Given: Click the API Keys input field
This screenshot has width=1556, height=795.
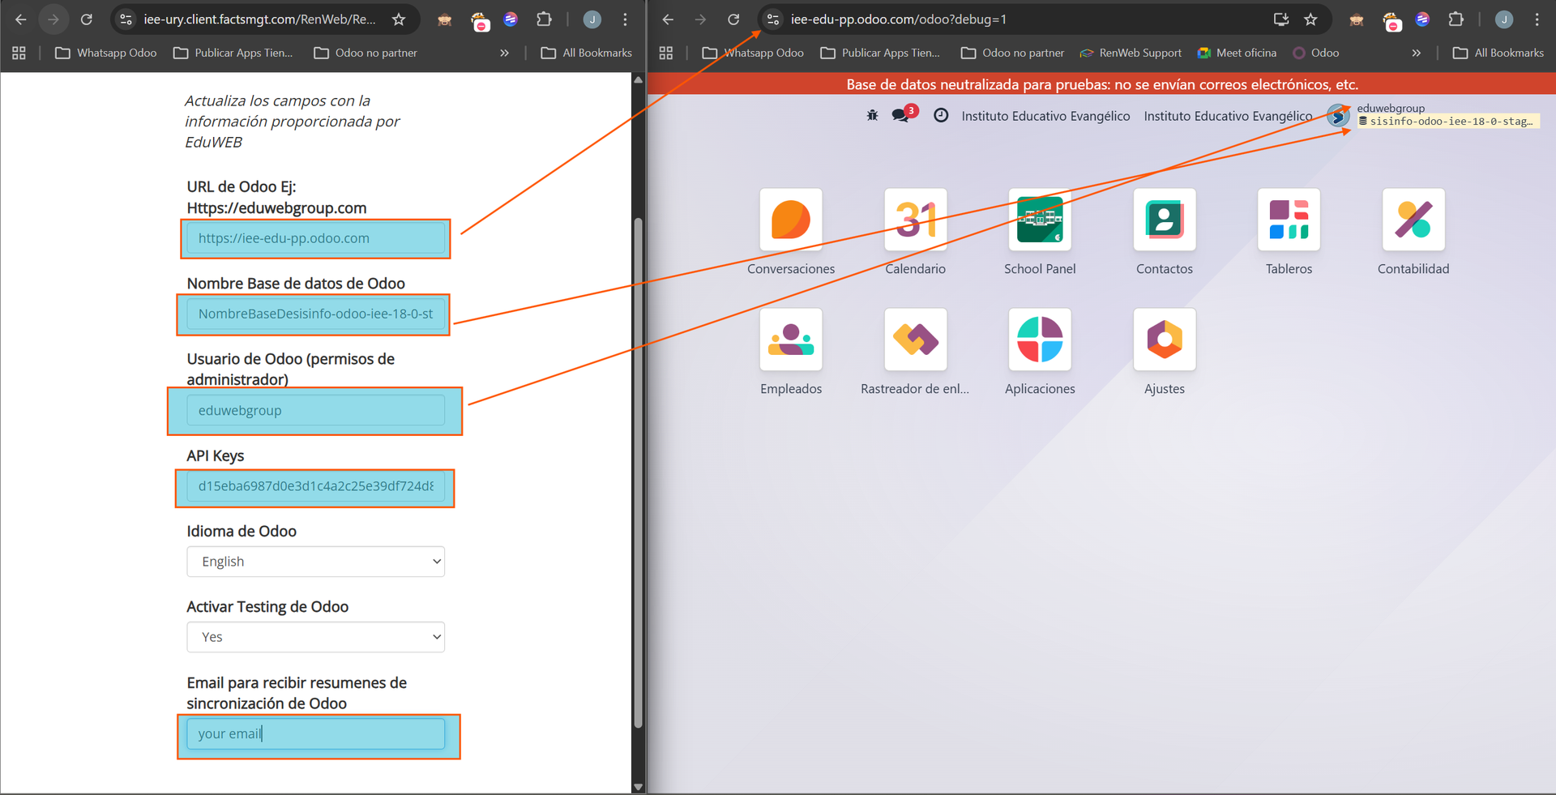Looking at the screenshot, I should coord(315,486).
